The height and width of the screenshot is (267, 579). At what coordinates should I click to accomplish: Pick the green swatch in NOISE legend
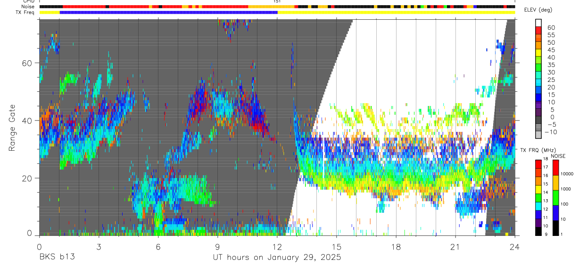point(556,198)
